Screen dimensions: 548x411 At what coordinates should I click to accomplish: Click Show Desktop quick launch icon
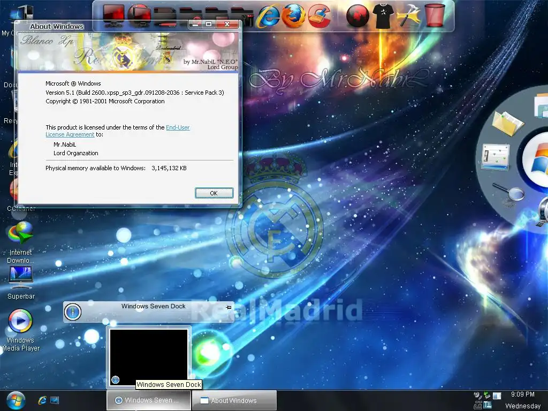pyautogui.click(x=55, y=400)
